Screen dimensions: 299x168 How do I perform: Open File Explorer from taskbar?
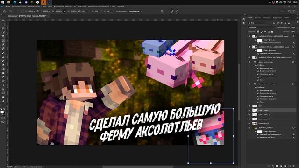click(9, 2)
